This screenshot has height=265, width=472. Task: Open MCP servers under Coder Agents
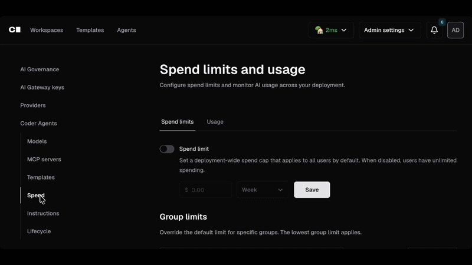[x=44, y=159]
